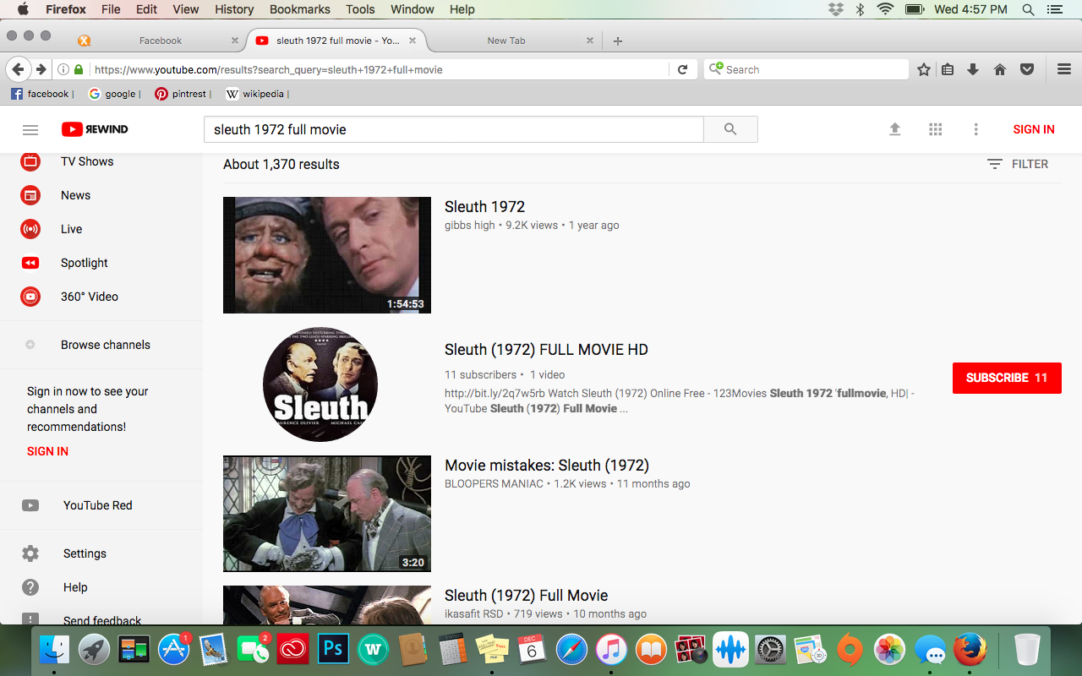Close the Facebook tab
This screenshot has height=676, width=1082.
pos(235,41)
